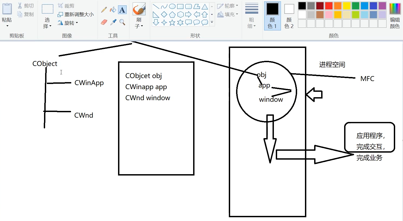Select the Eraser tool

(x=104, y=22)
